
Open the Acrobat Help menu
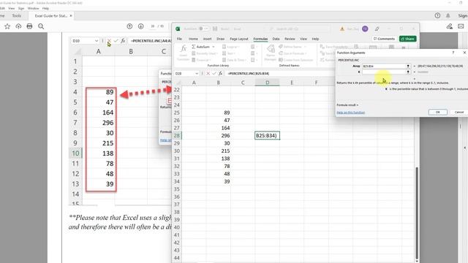pyautogui.click(x=45, y=8)
